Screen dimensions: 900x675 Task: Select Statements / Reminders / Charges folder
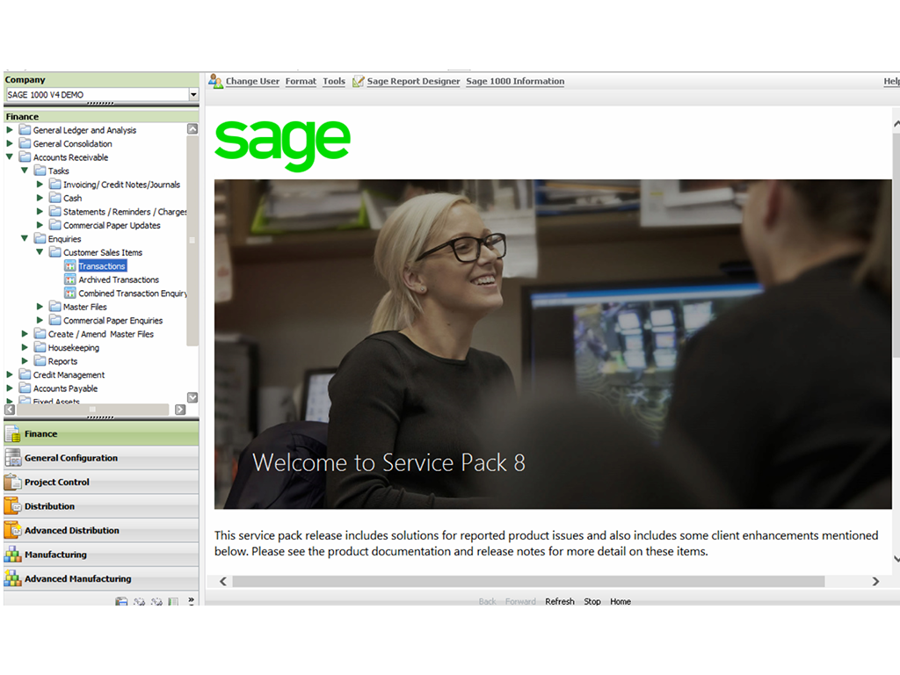pyautogui.click(x=125, y=211)
